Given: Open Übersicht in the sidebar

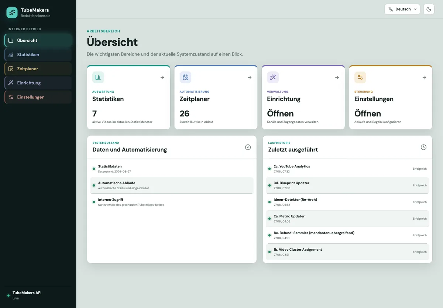Looking at the screenshot, I should tap(38, 40).
